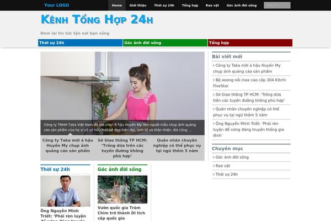Click the Bài viết mới sidebar heading
The height and width of the screenshot is (221, 331).
point(227,56)
